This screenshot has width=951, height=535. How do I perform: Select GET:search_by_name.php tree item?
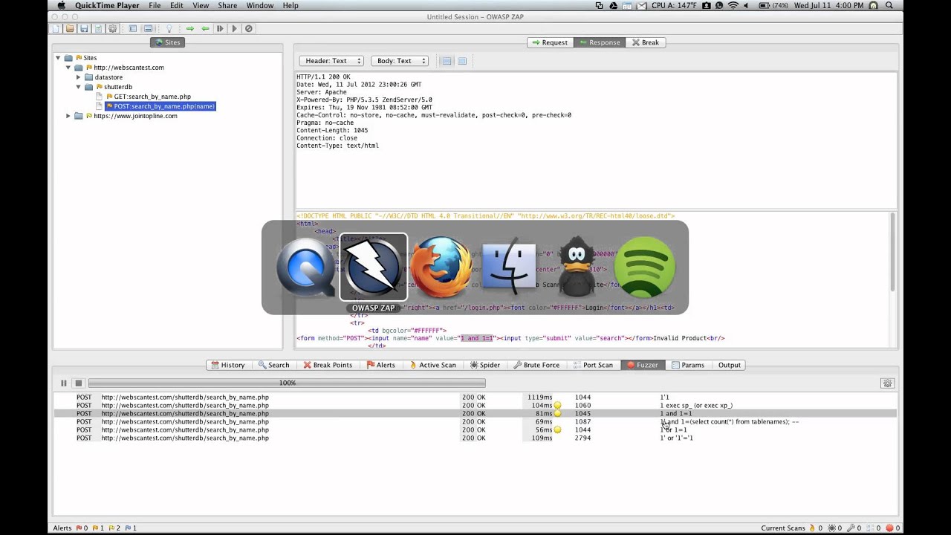(152, 97)
